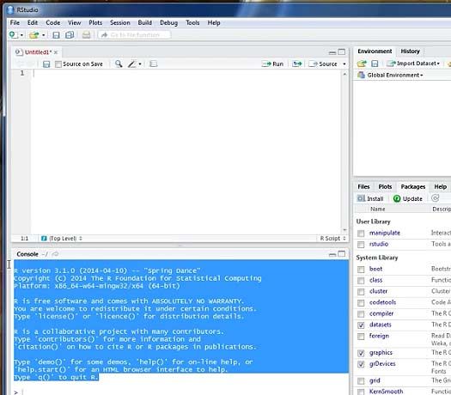Click the Load workspace icon in Environment pane

pyautogui.click(x=362, y=64)
